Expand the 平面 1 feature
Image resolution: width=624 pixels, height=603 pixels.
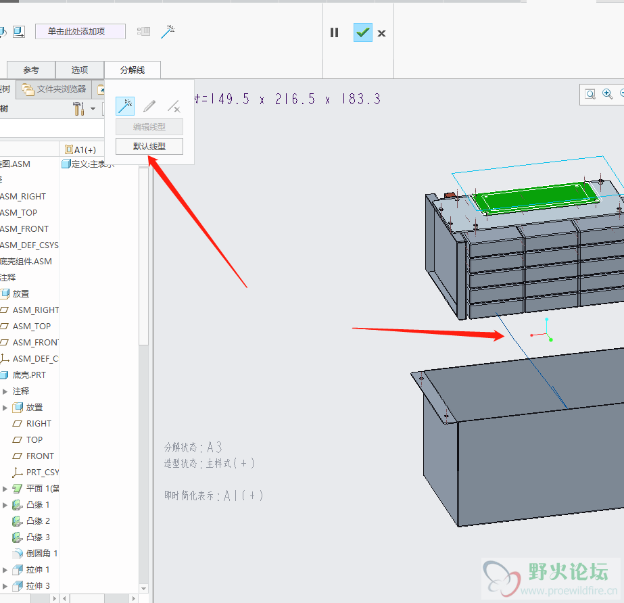(5, 489)
